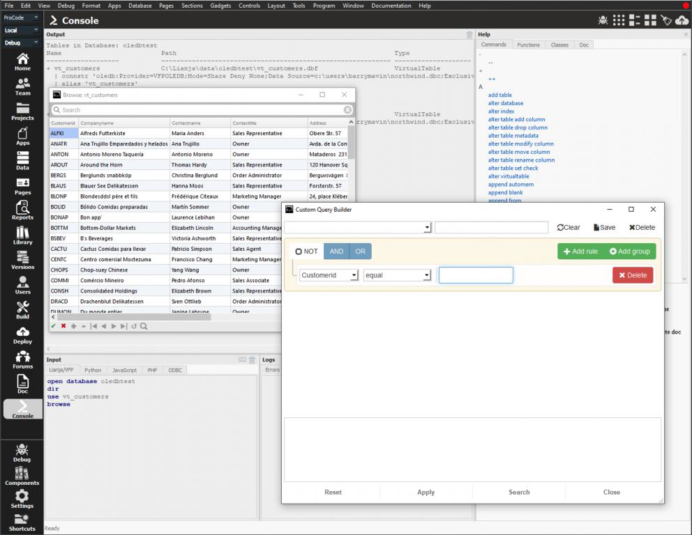Click the cloud upload icon in header

682,20
